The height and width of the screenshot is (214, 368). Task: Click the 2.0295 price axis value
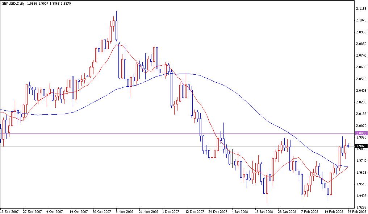pos(361,102)
